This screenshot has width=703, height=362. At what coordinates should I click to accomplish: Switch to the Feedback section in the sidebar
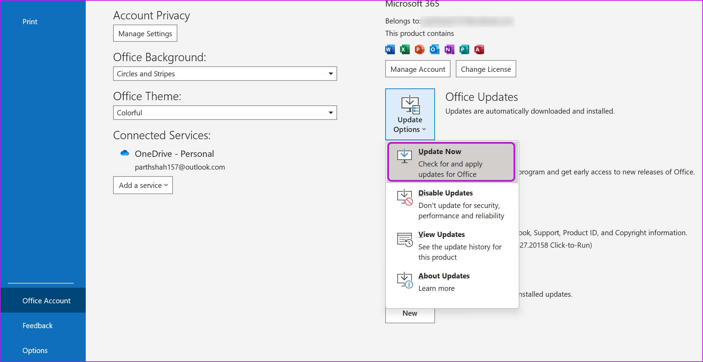click(x=37, y=325)
